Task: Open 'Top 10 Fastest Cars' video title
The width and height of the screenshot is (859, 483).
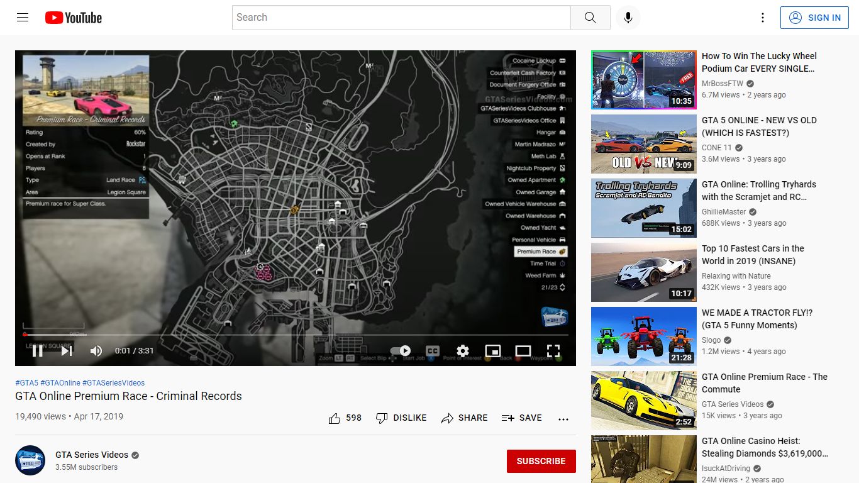Action: point(753,255)
